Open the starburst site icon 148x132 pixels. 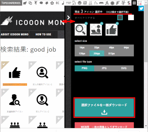pyautogui.click(x=140, y=3)
